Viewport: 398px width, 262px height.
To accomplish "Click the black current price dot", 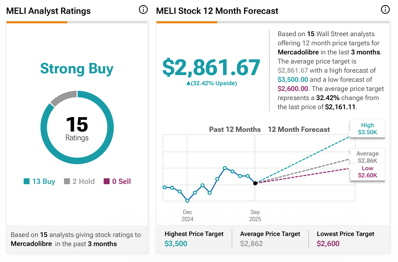I will [255, 183].
